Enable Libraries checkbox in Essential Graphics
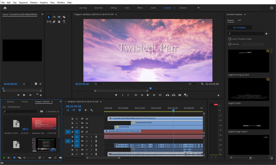This screenshot has width=276, height=165. tap(230, 44)
